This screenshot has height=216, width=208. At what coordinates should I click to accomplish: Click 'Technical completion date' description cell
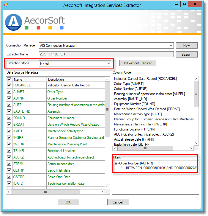click(76, 184)
